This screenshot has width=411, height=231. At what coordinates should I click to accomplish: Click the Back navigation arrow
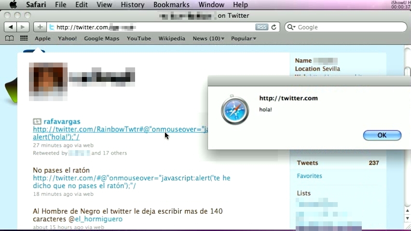pyautogui.click(x=10, y=27)
